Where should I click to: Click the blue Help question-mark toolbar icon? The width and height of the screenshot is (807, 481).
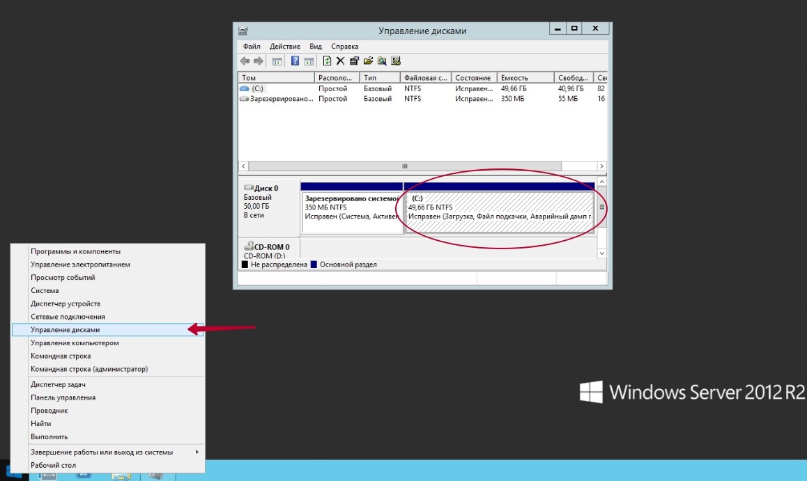(x=295, y=61)
